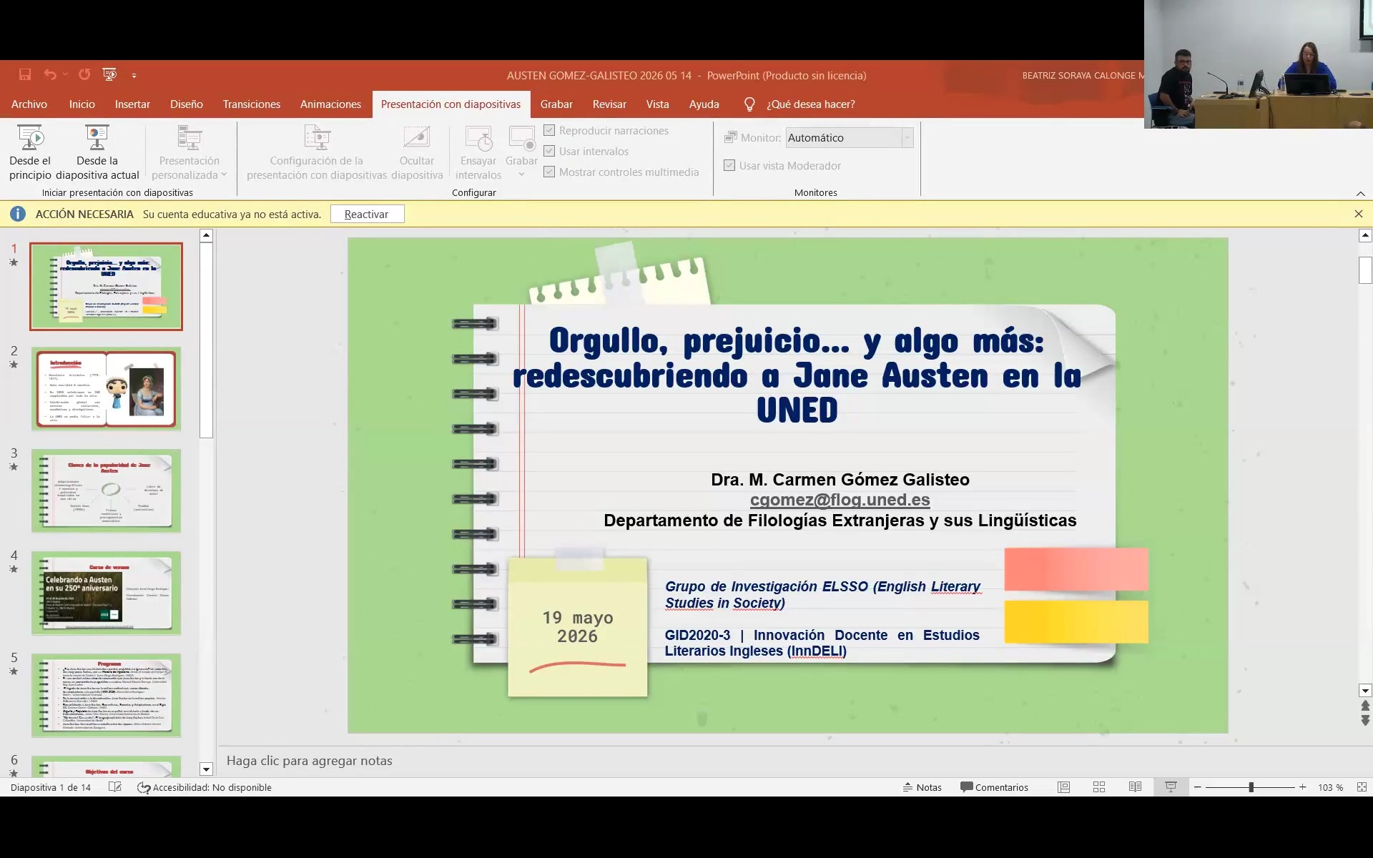The width and height of the screenshot is (1373, 858).
Task: Select slide 5 Programa thumbnail
Action: coord(106,696)
